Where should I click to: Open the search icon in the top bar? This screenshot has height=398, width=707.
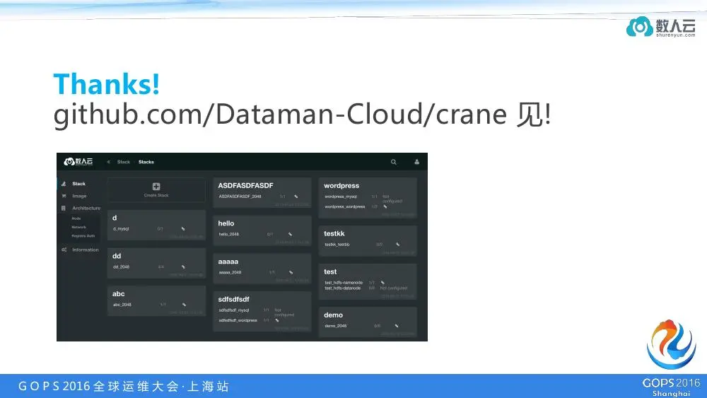394,162
